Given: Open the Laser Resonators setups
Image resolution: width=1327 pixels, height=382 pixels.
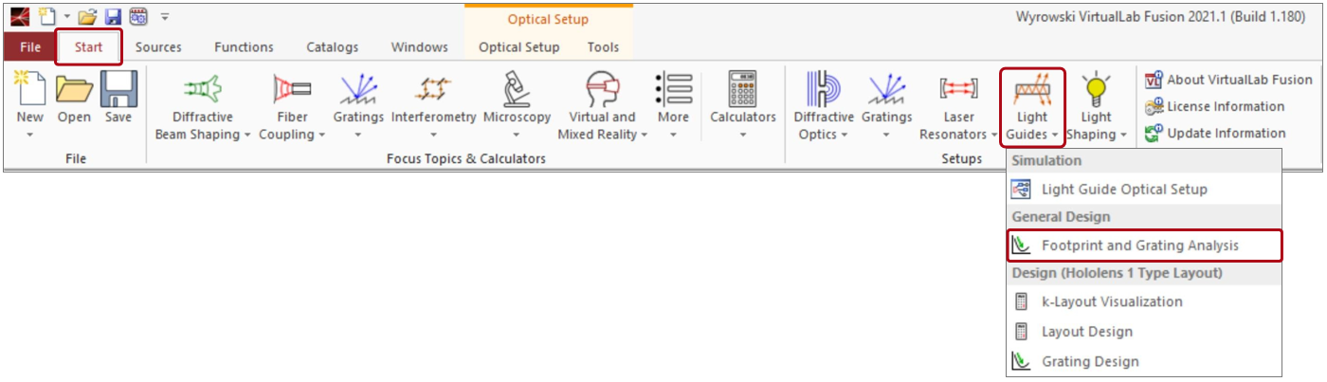Looking at the screenshot, I should [959, 106].
